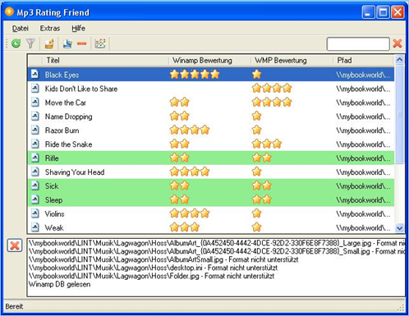Select the Razor Burn row

[x=211, y=131]
